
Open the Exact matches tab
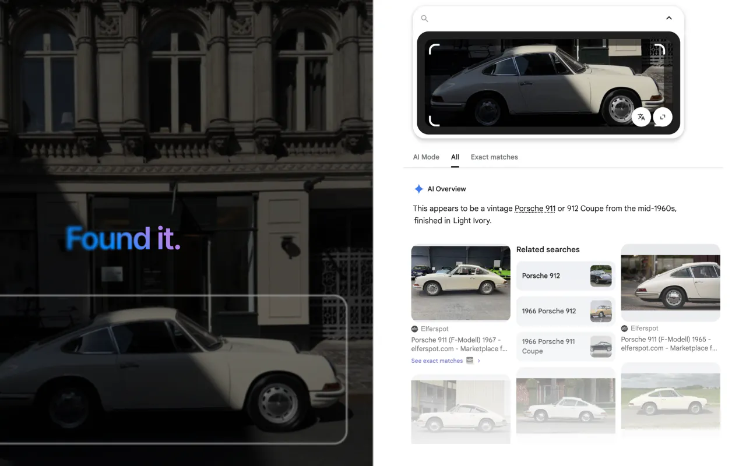click(x=494, y=157)
